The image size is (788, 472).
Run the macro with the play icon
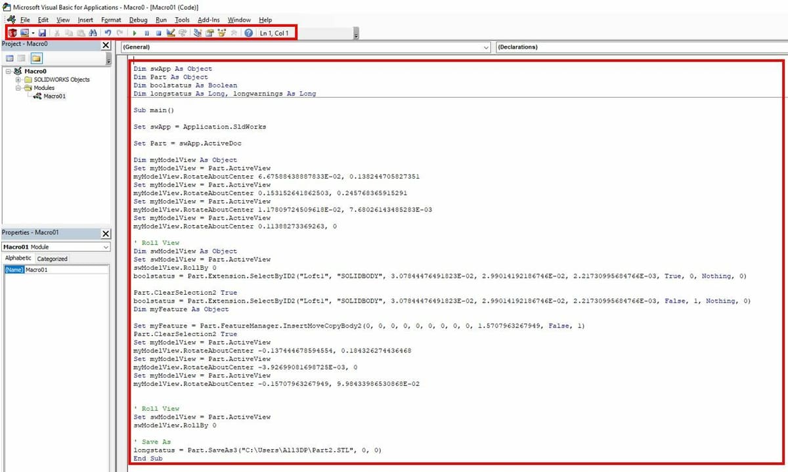pos(135,33)
